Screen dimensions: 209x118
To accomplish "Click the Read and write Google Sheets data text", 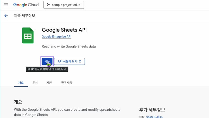I will coord(69,46).
